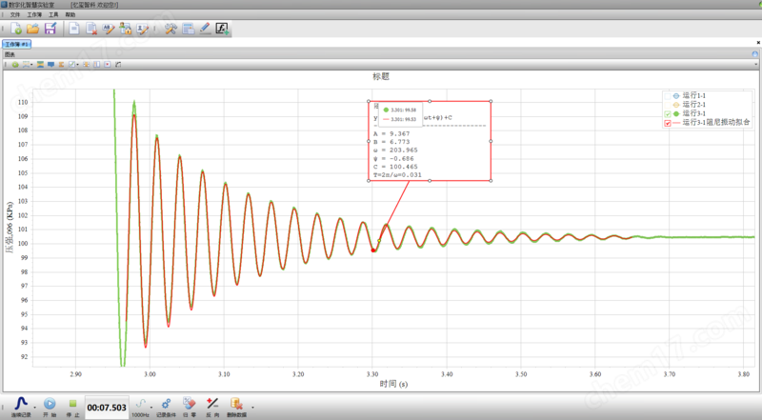The image size is (762, 420).
Task: Toggle the red checked legend checkbox for the fit line
Action: point(668,123)
